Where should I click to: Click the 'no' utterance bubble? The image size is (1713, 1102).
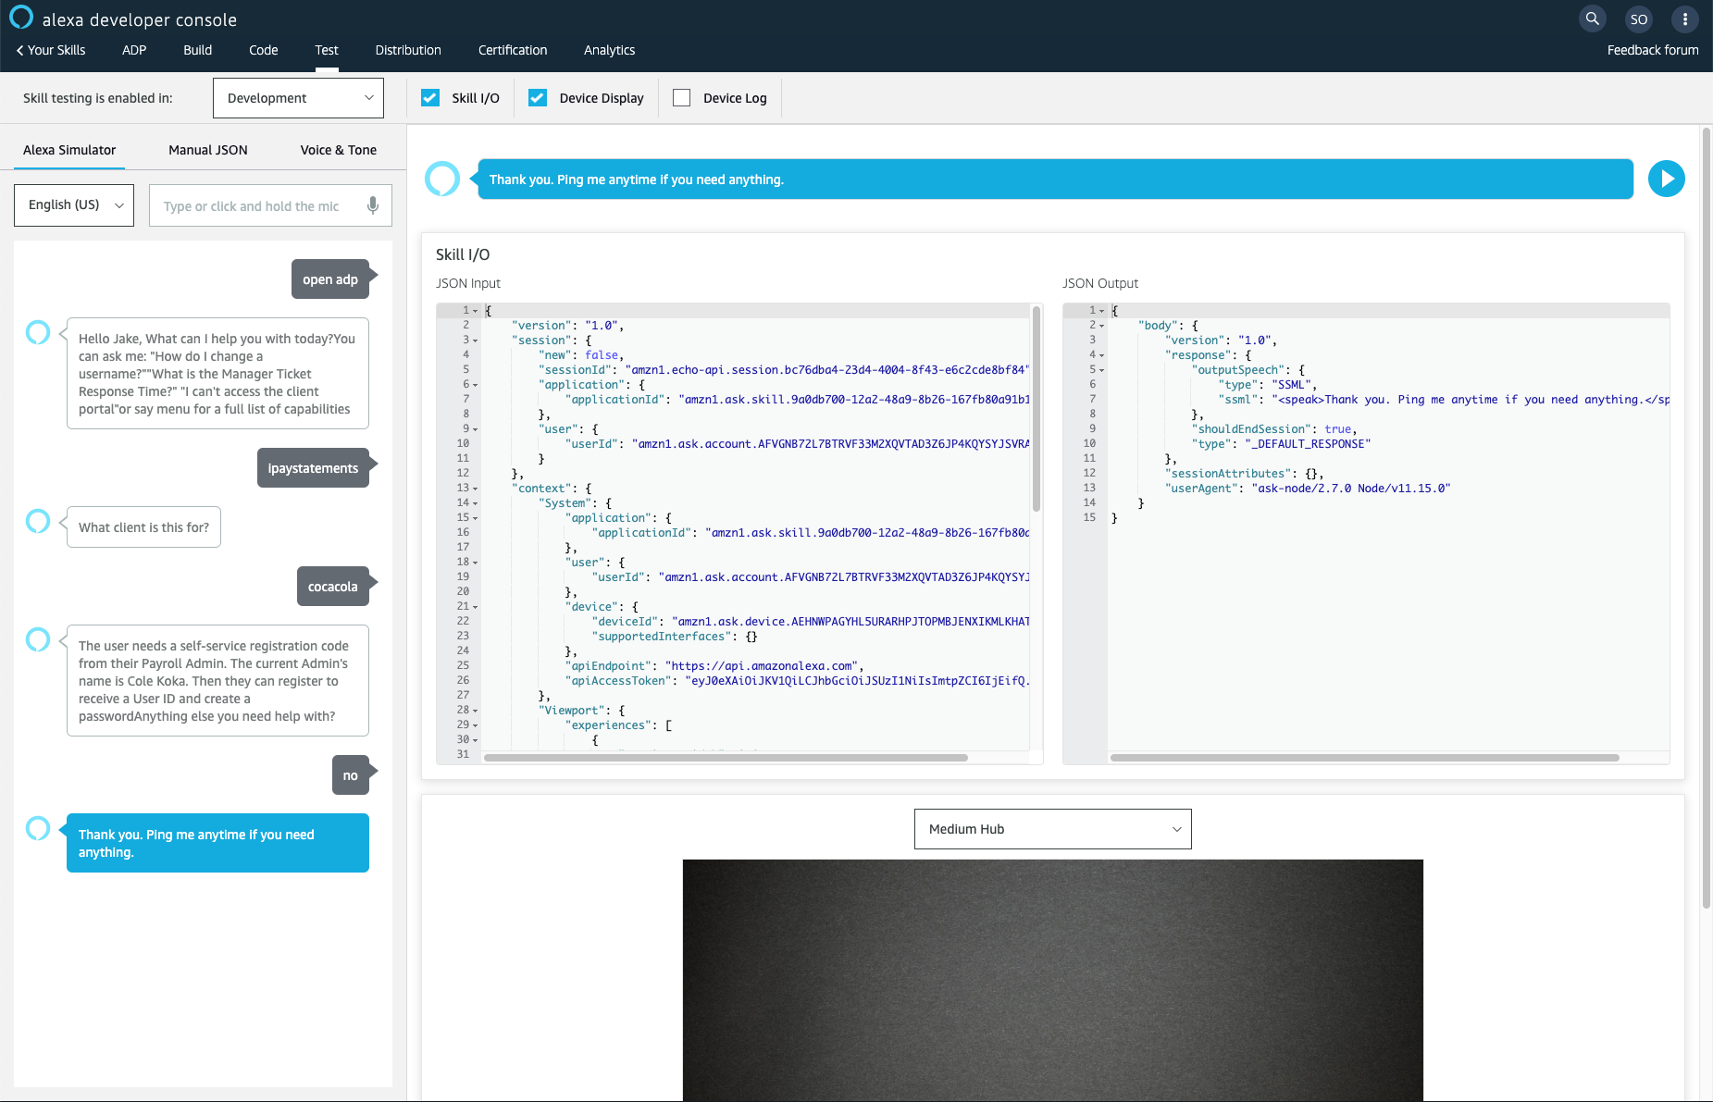point(351,775)
